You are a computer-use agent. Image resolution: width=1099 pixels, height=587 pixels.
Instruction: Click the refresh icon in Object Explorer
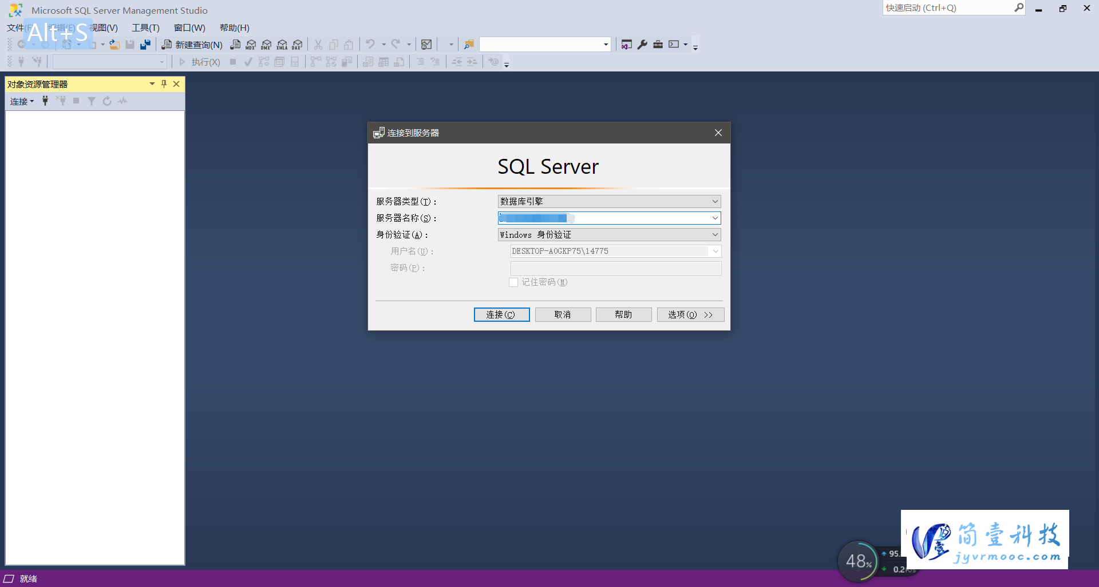[107, 101]
